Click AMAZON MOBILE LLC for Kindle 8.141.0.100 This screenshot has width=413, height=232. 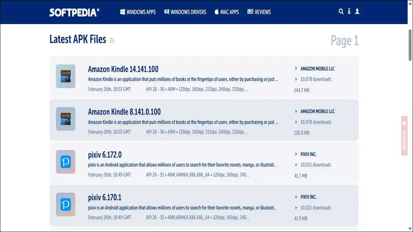tap(317, 111)
